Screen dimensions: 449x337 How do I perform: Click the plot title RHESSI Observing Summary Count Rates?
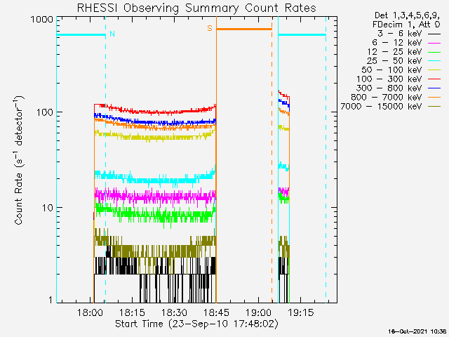point(196,8)
